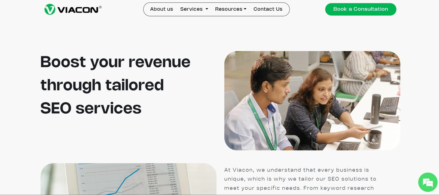Click the Book a Consultation button
The height and width of the screenshot is (195, 439).
tap(361, 9)
